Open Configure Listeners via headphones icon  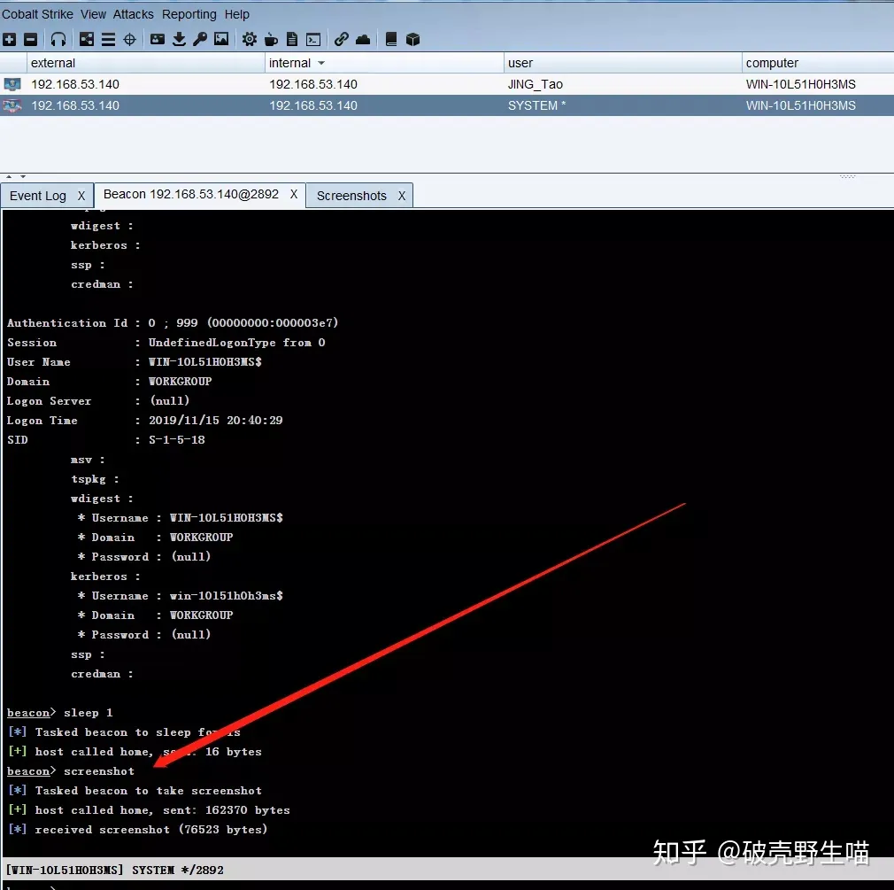tap(58, 39)
